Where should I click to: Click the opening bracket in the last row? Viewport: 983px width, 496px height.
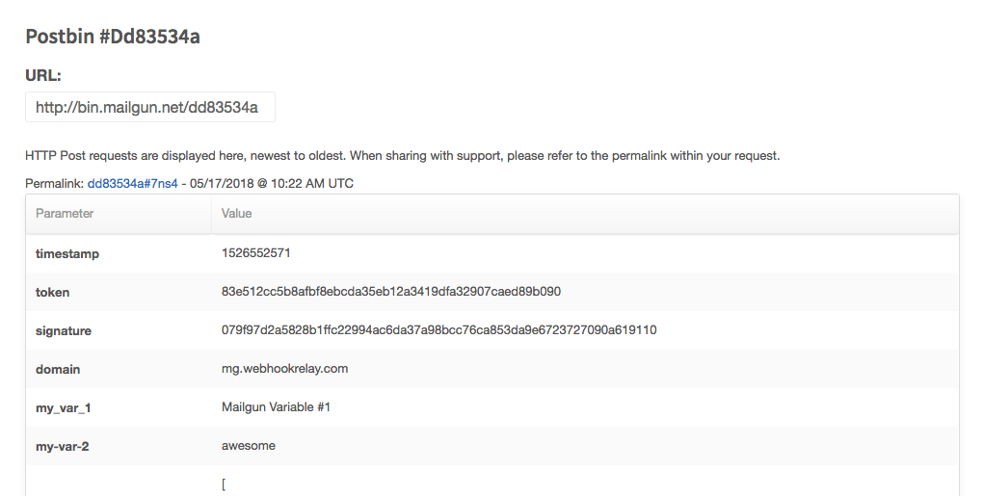[x=224, y=484]
